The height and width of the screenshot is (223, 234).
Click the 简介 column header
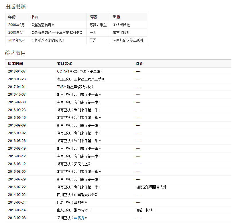point(139,63)
